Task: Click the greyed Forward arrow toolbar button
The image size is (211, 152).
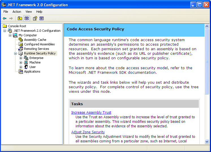Action: 11,18
